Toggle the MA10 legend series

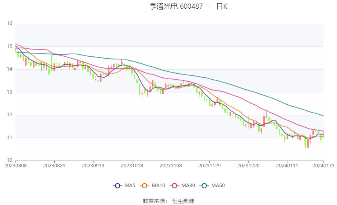pyautogui.click(x=152, y=186)
